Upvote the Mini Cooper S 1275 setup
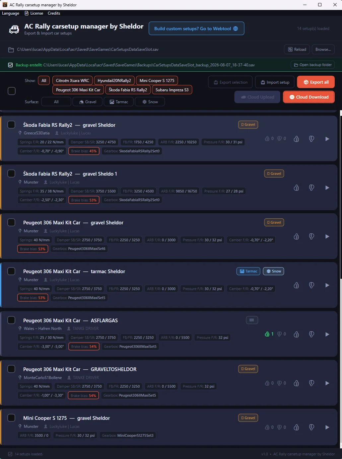Viewport: 342px width, 459px height. click(296, 427)
